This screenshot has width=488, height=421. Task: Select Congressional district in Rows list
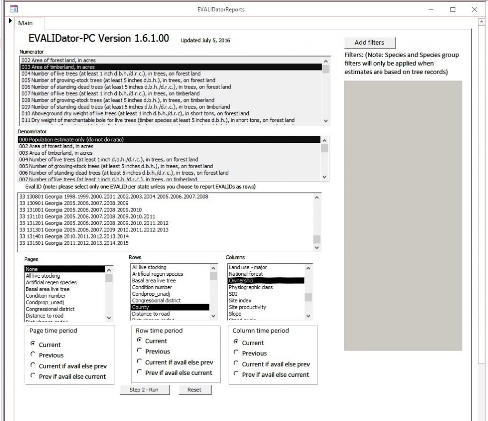point(170,301)
